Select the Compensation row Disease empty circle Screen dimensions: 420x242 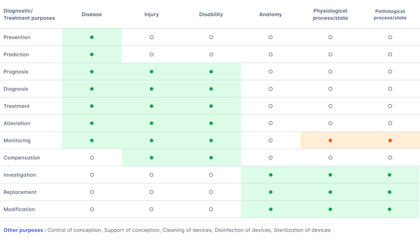[x=92, y=158]
